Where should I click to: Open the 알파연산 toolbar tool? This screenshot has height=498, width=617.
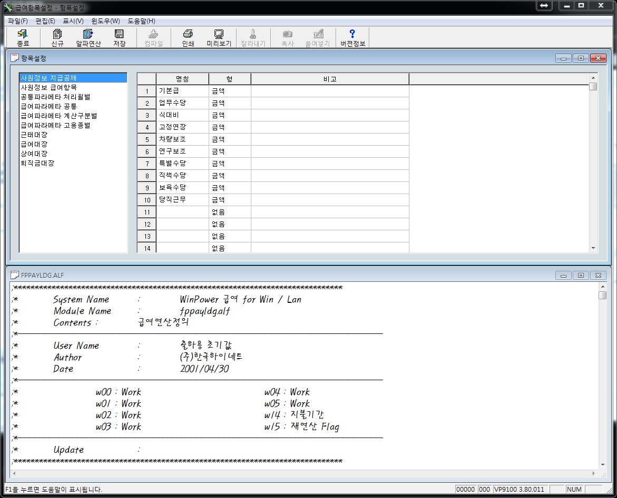[88, 38]
